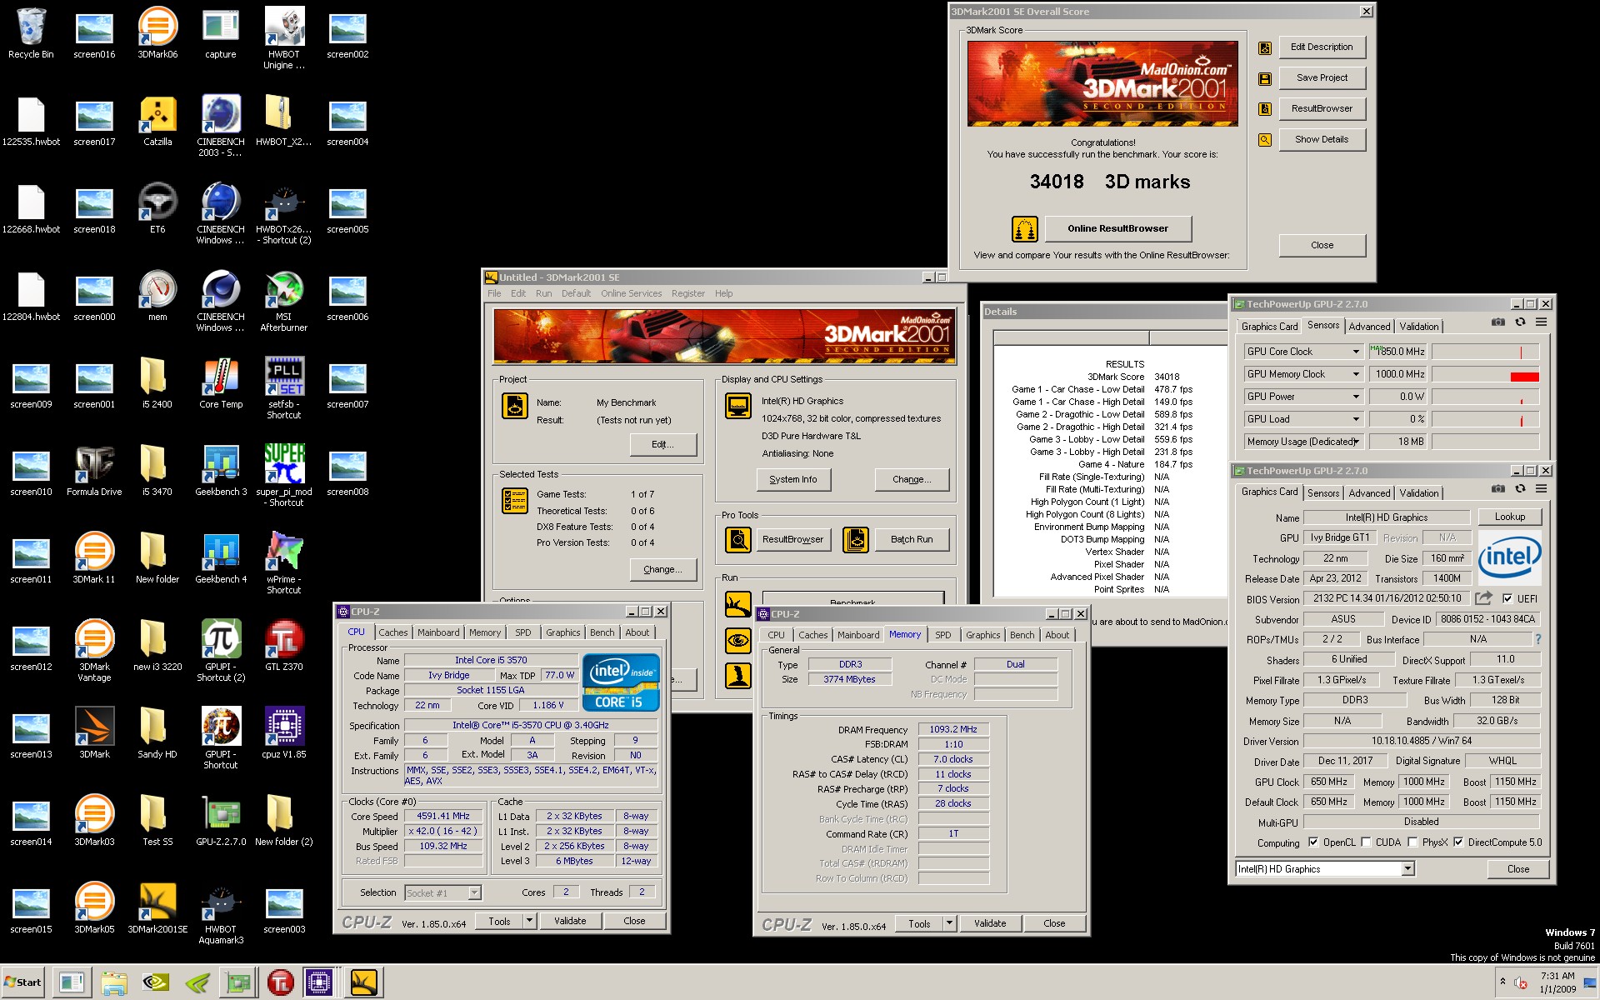Open the GPU-Z.2.7.0 desktop icon
The width and height of the screenshot is (1600, 1000).
point(221,821)
